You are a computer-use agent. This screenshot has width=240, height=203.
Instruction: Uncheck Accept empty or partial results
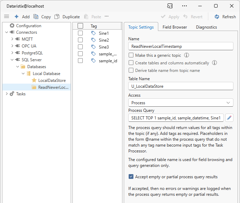pyautogui.click(x=131, y=177)
